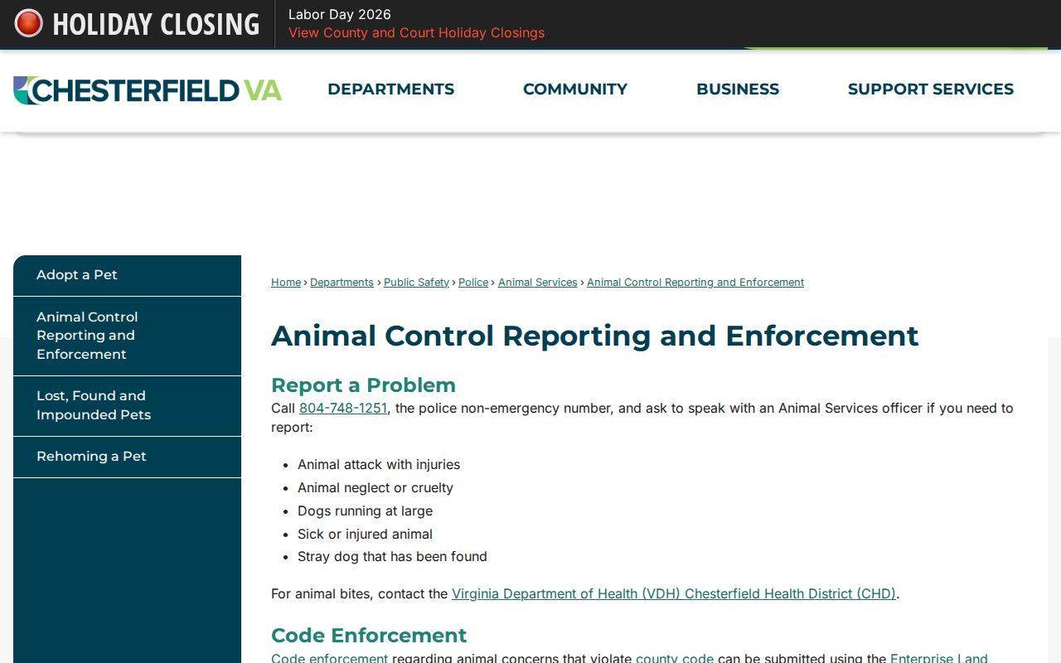Click the Holiday Closing banner heading
The image size is (1061, 663).
click(156, 24)
